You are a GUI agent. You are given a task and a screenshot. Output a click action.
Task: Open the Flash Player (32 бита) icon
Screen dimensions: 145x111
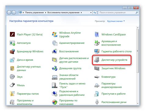pos(12,34)
